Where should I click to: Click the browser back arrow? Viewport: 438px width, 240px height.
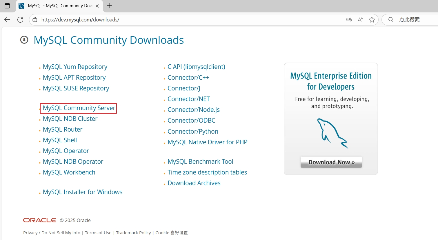pos(7,20)
